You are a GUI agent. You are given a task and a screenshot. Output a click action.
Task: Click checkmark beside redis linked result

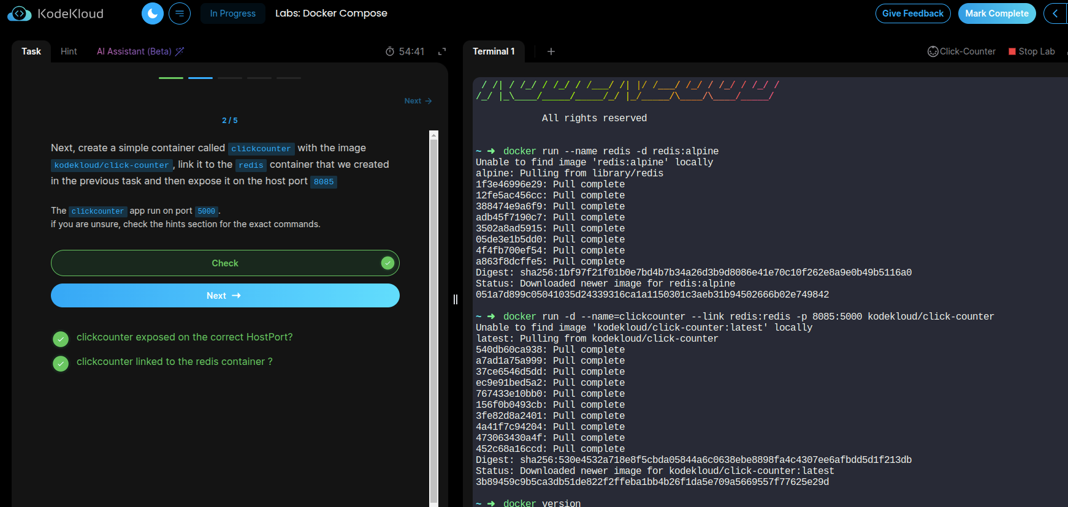point(61,364)
